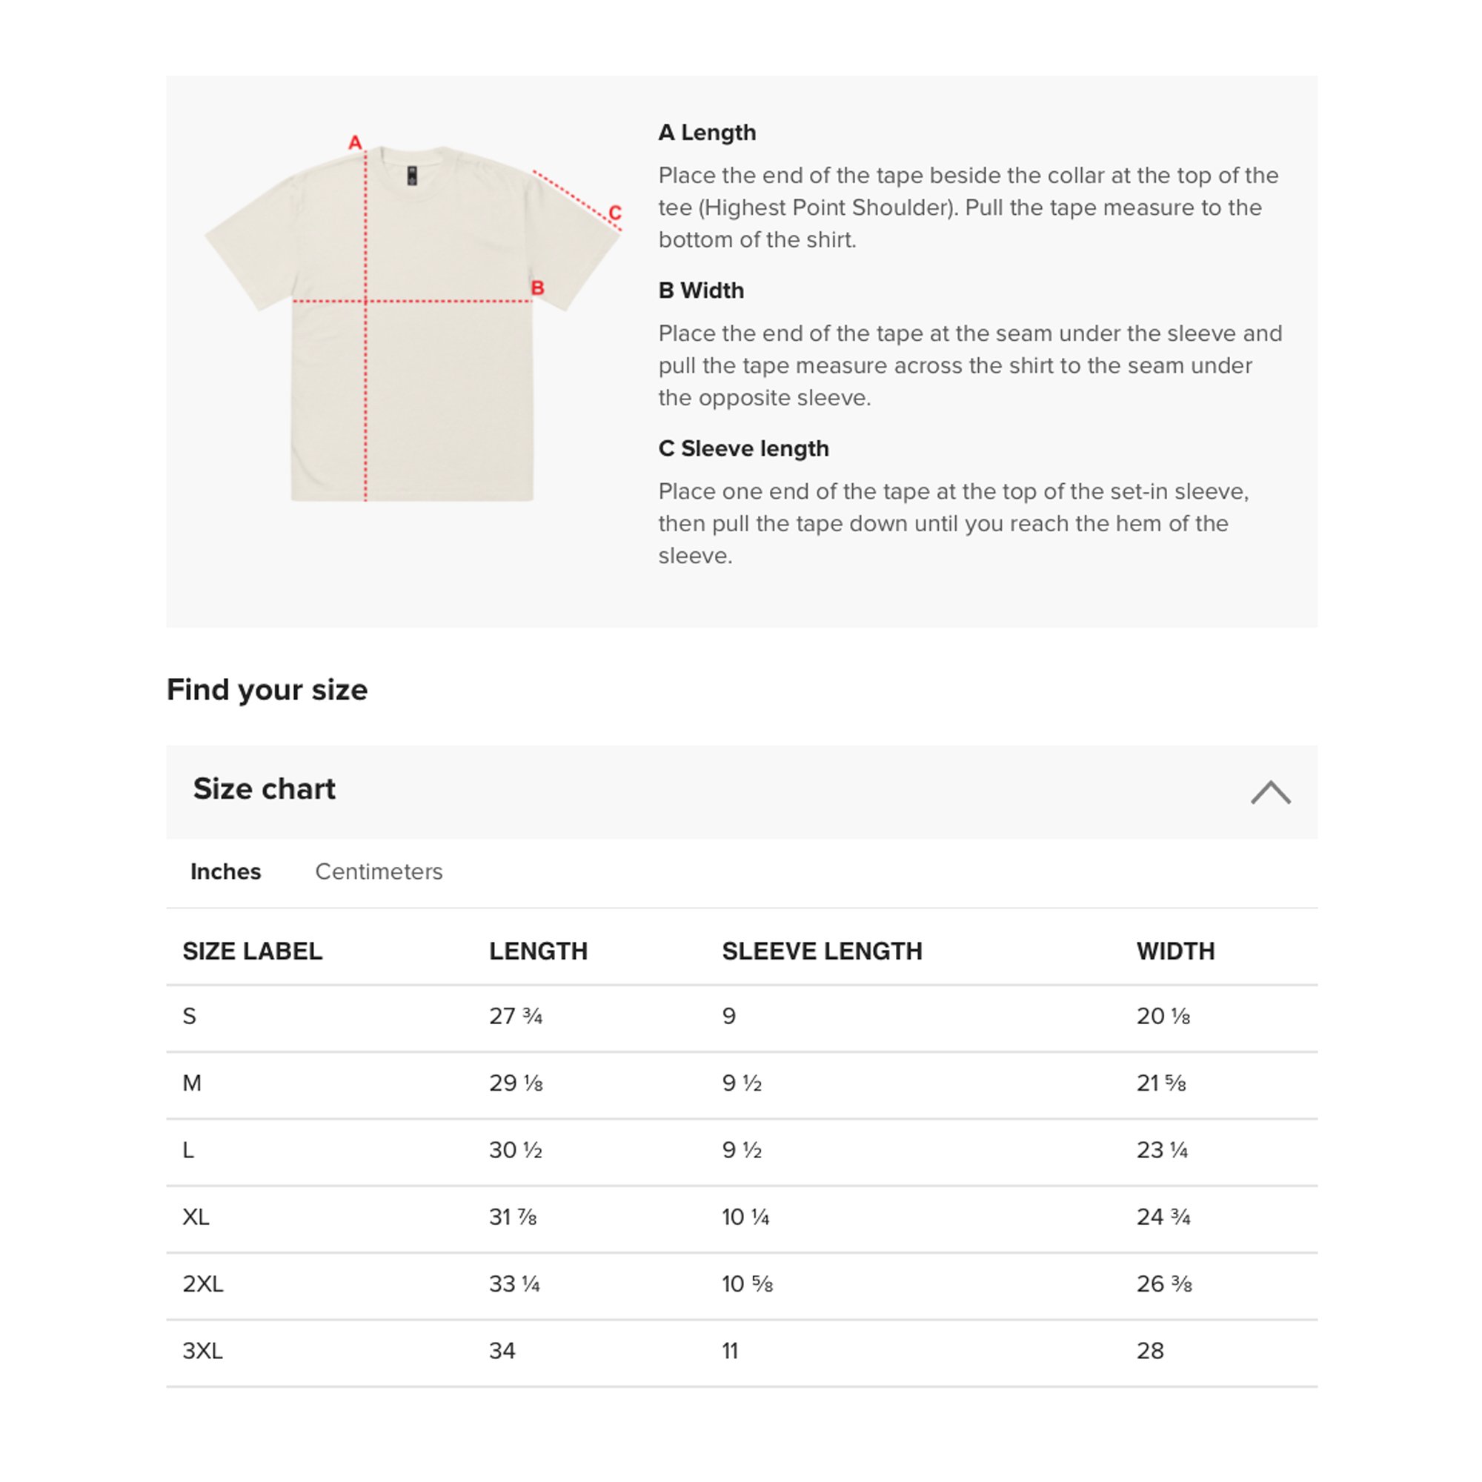1482x1482 pixels.
Task: Click the "A Length" heading
Action: tap(706, 133)
